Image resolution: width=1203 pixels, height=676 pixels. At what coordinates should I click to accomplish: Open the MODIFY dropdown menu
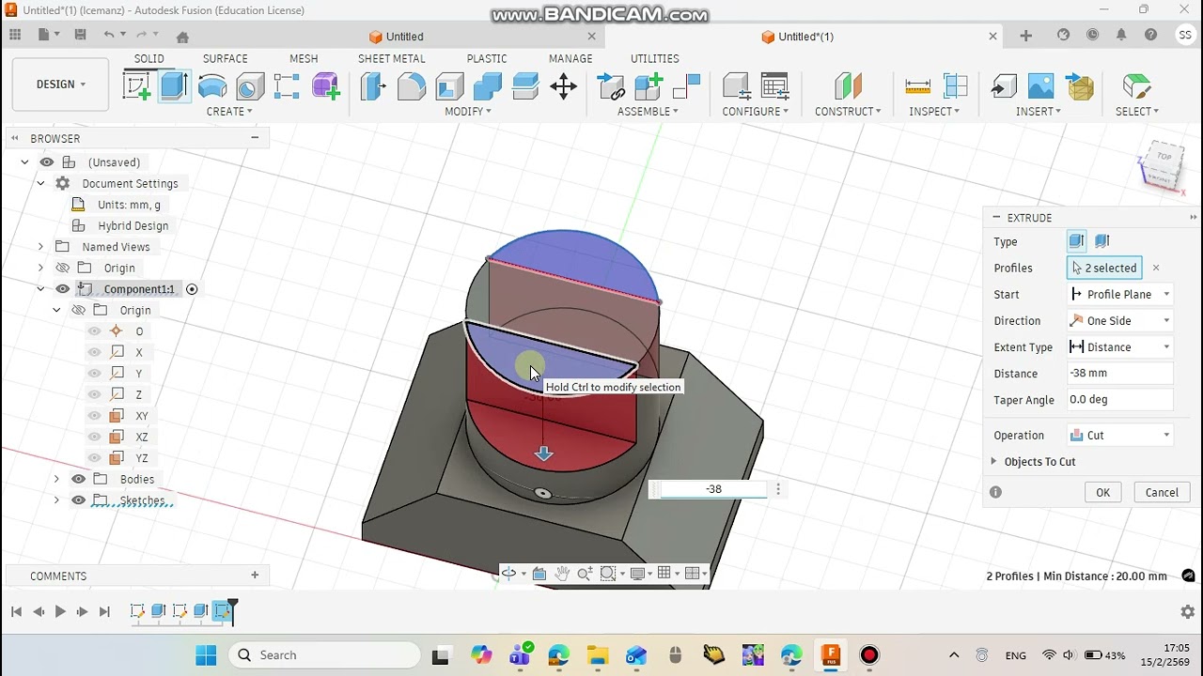[468, 111]
